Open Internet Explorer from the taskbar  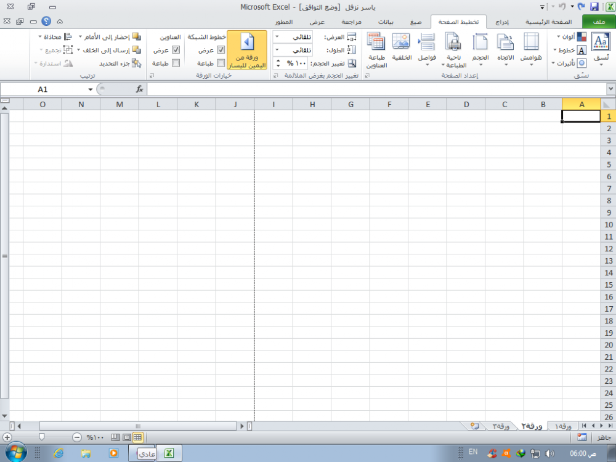59,453
